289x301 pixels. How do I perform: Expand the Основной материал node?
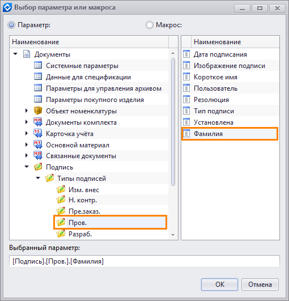pyautogui.click(x=27, y=145)
